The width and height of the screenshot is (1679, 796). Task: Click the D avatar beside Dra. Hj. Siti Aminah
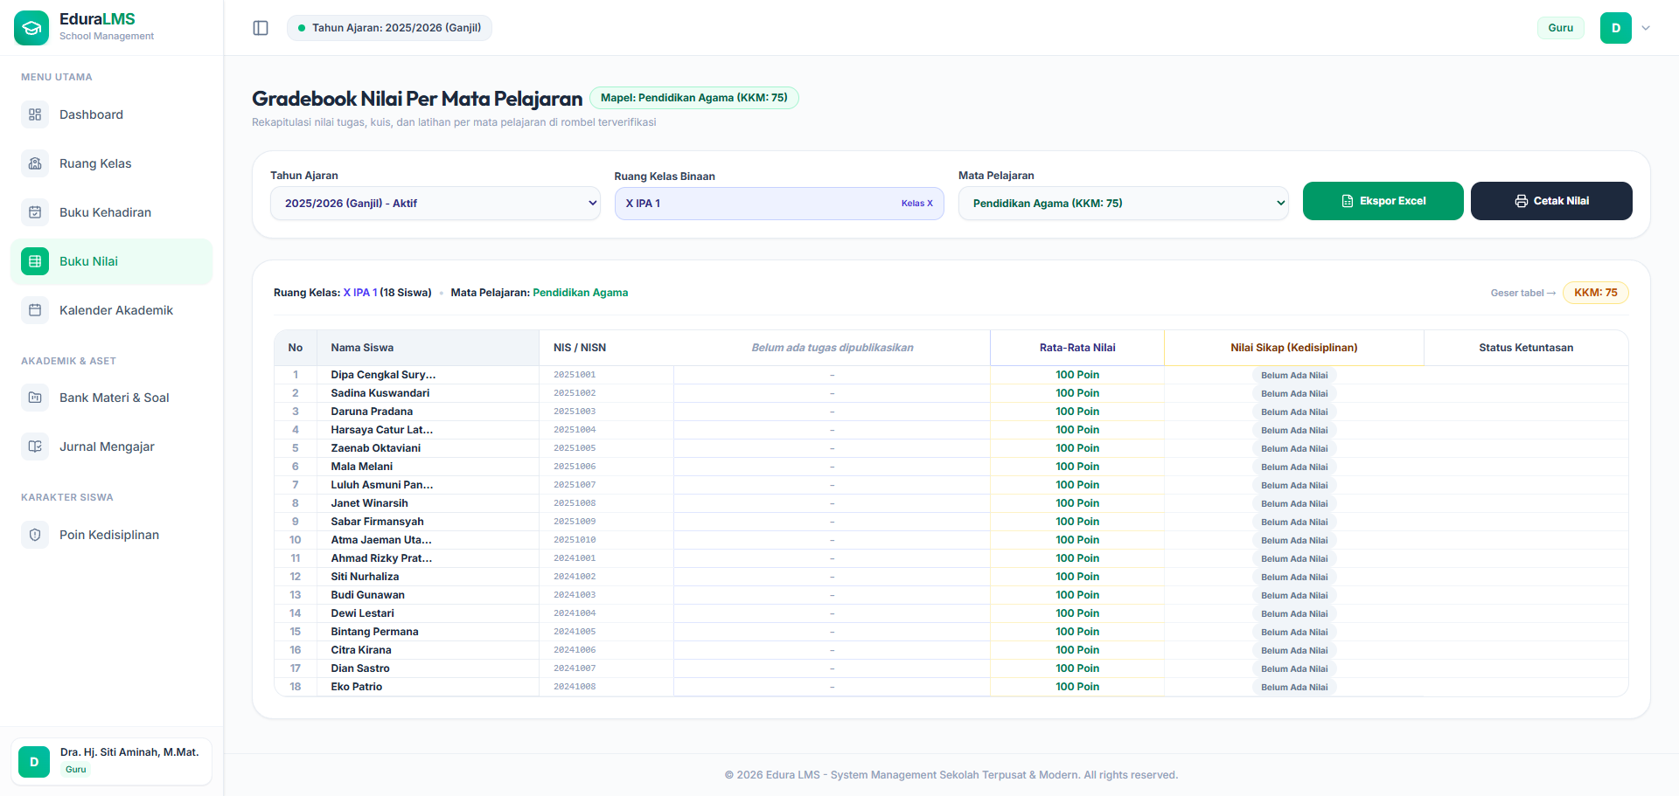34,762
